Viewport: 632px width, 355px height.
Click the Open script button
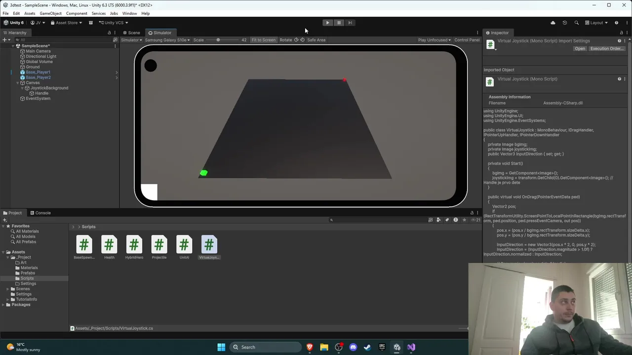pyautogui.click(x=580, y=48)
